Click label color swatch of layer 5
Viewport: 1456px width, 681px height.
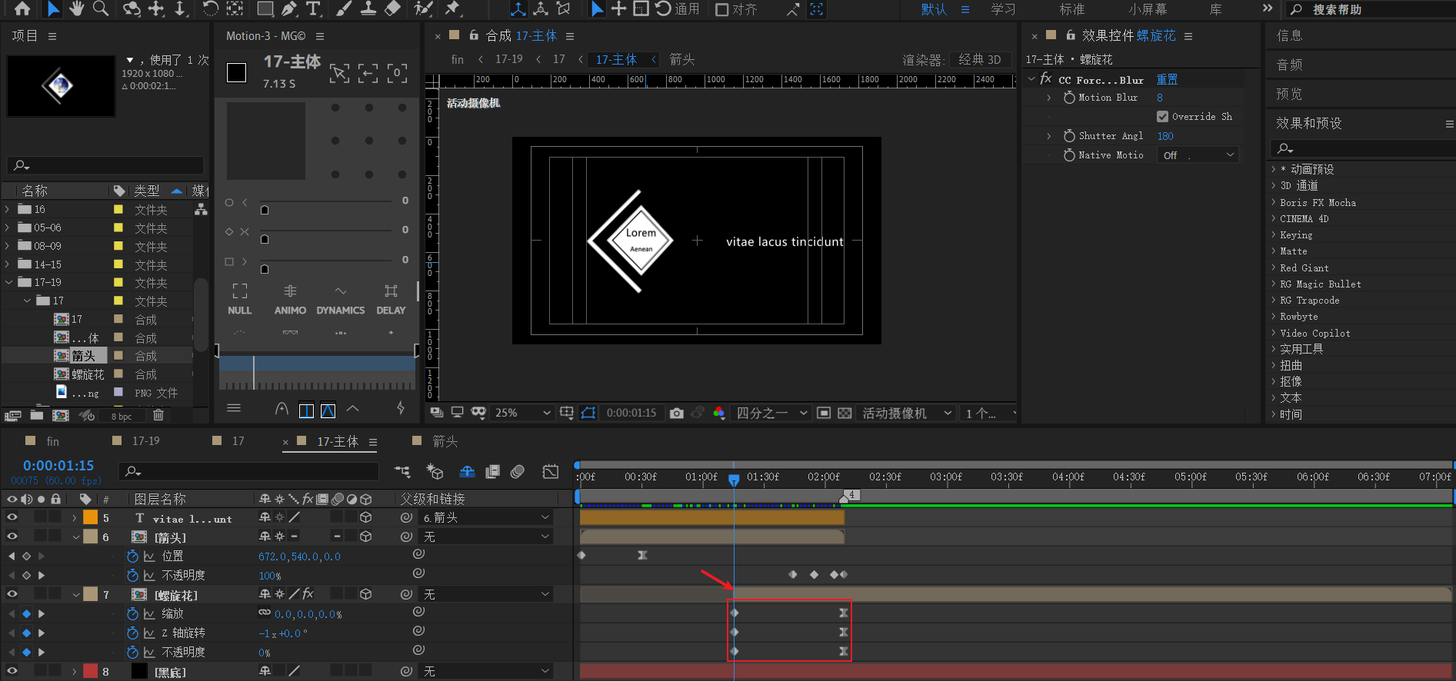pyautogui.click(x=90, y=517)
